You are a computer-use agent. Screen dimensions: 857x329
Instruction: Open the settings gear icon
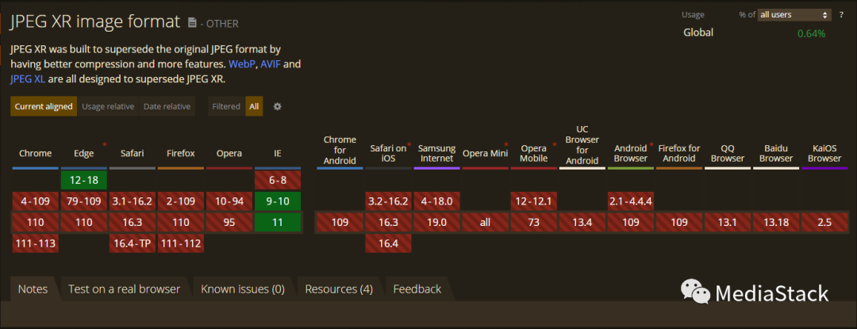point(277,106)
